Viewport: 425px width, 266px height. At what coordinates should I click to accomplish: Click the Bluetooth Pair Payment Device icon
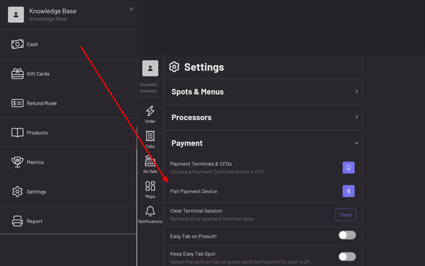pos(348,191)
